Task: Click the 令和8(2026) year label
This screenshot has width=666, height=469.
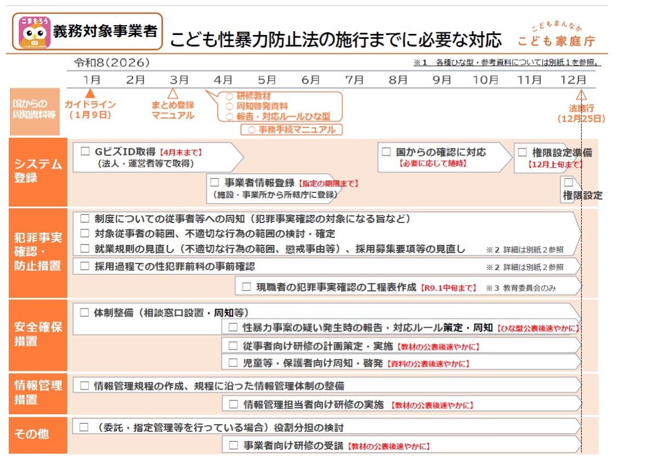Action: [x=112, y=63]
